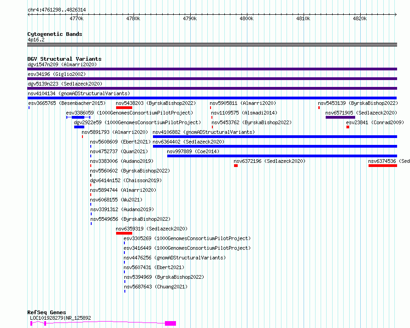The height and width of the screenshot is (328, 410).
Task: Select nsv5560602 (ByrskaBishop2022) label
Action: tap(130, 171)
